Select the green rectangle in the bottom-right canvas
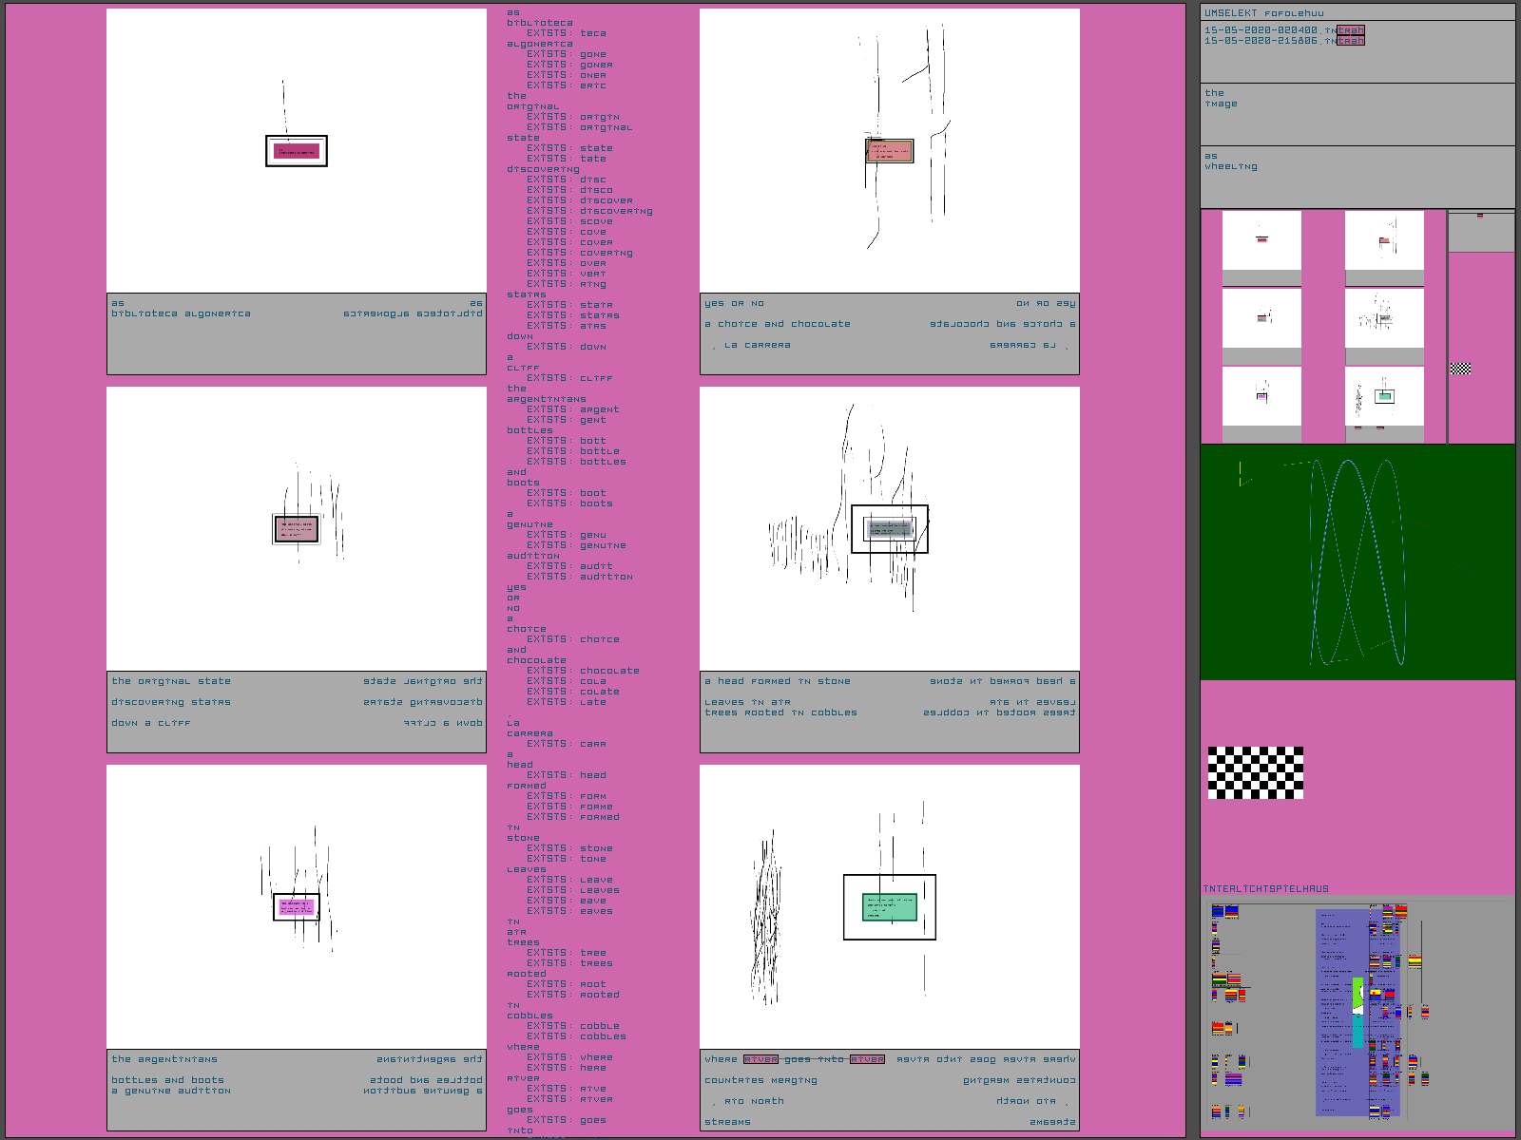The width and height of the screenshot is (1521, 1140). (890, 907)
